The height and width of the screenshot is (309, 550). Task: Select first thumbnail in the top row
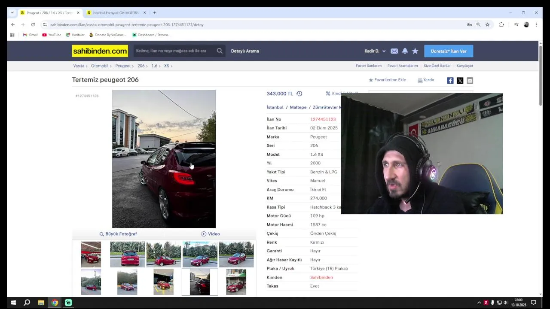91,254
